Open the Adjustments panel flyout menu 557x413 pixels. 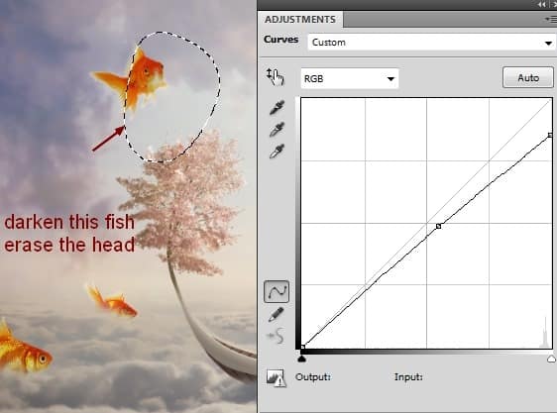(551, 20)
